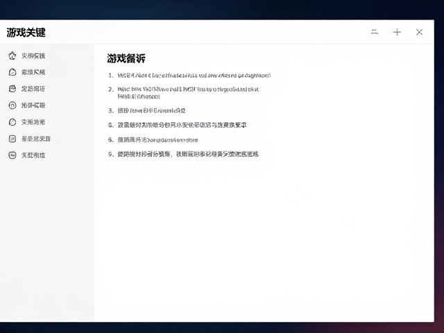Click the round clock-like icon in the fifth sidebar row

12,122
